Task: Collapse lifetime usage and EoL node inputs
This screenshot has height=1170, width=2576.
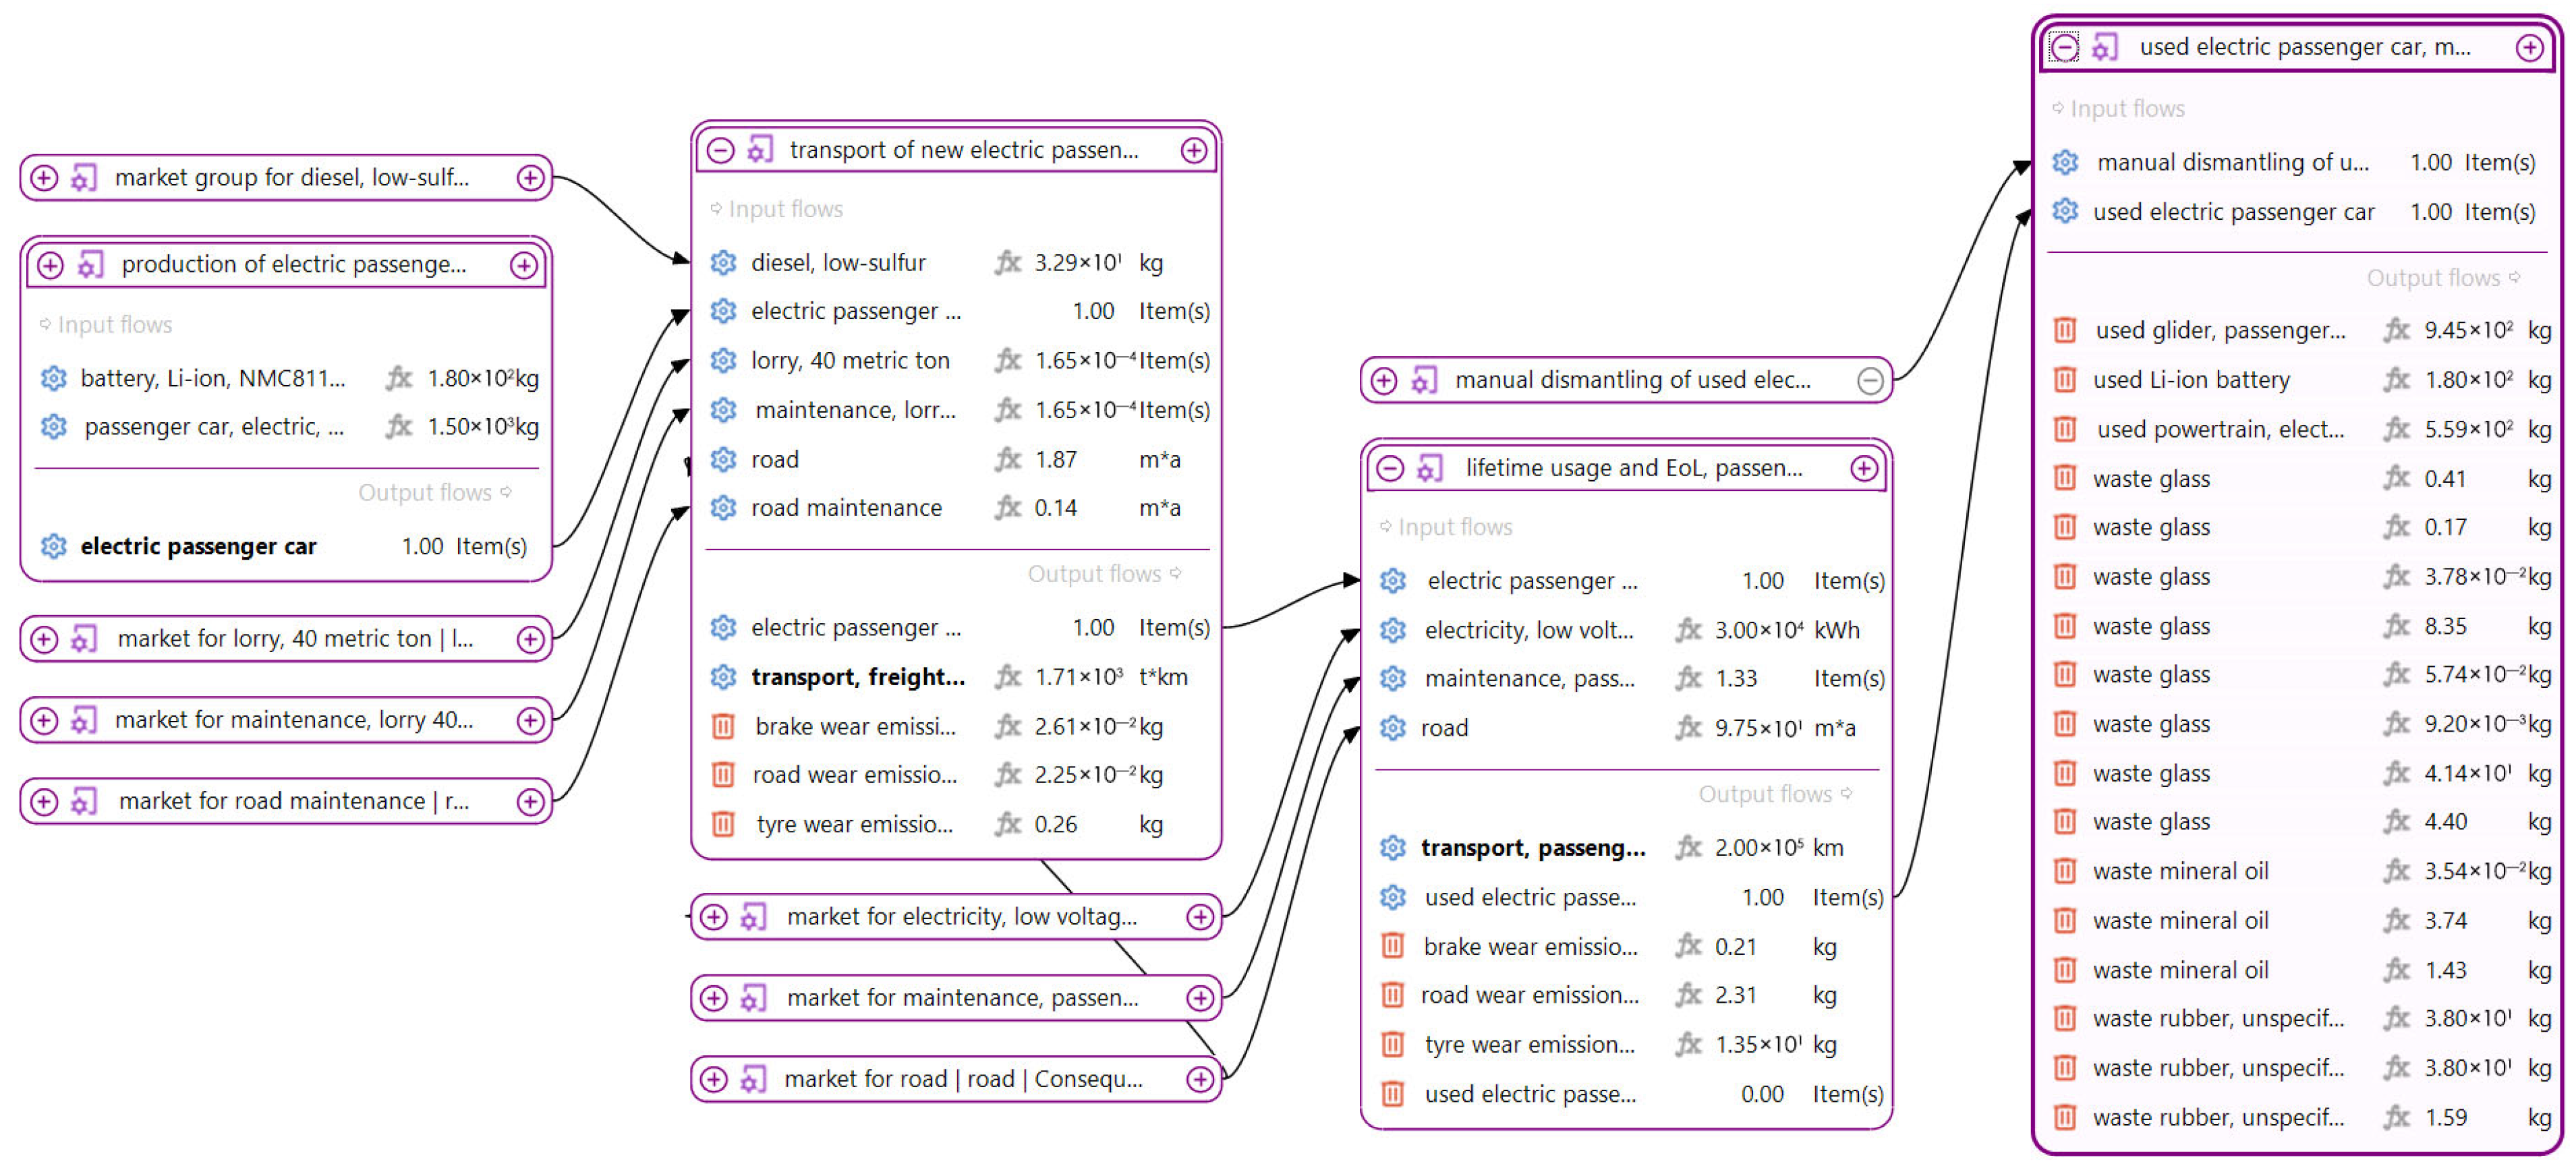Action: pos(1390,469)
